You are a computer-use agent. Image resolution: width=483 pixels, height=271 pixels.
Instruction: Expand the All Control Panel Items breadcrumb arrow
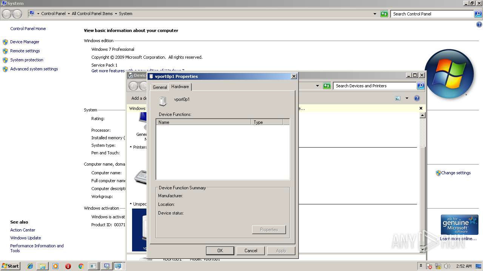pyautogui.click(x=116, y=14)
